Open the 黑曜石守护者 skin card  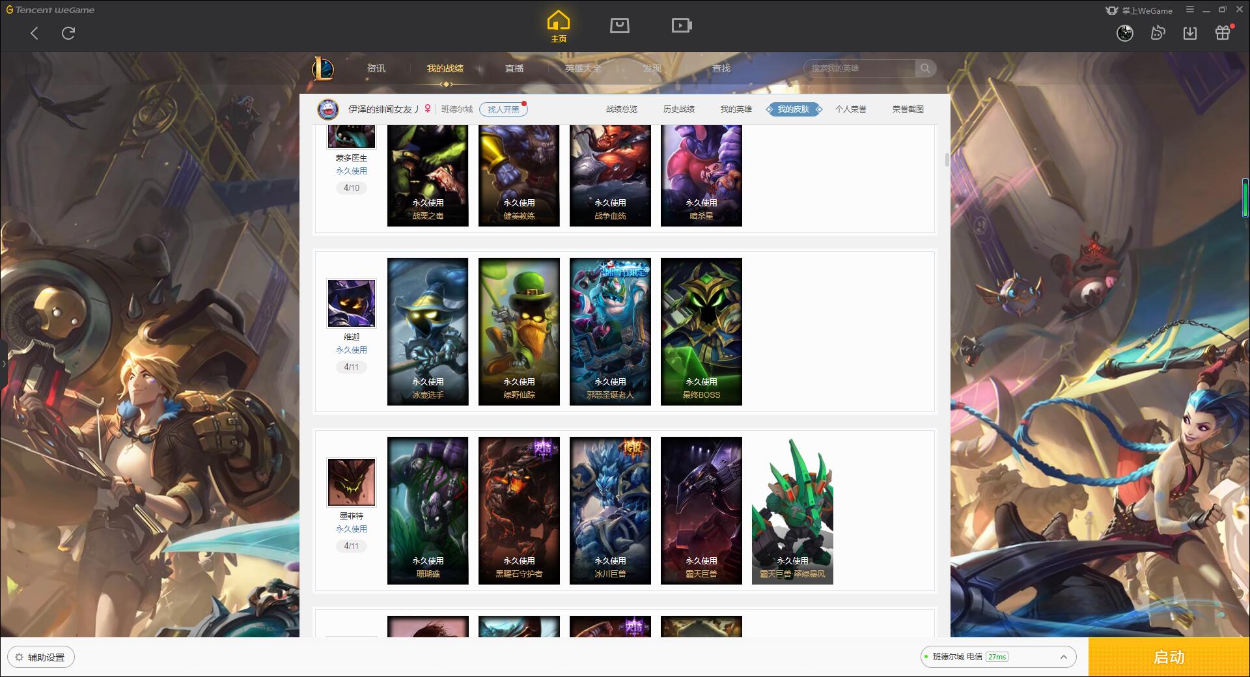[x=519, y=510]
